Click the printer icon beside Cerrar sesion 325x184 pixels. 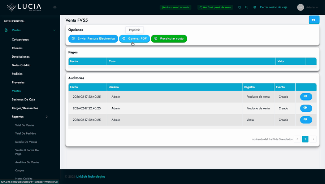click(255, 7)
